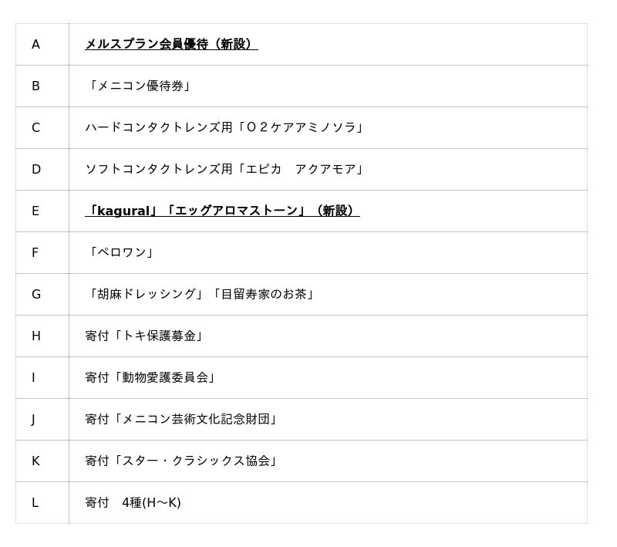
Task: Select the 寄付「メニコン芸術文化記念財団」 entry
Action: click(182, 420)
